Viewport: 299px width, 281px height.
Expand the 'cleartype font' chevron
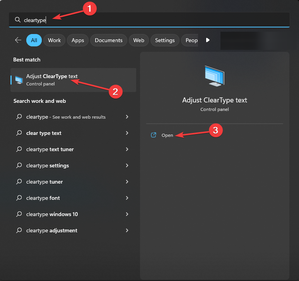[x=127, y=198]
